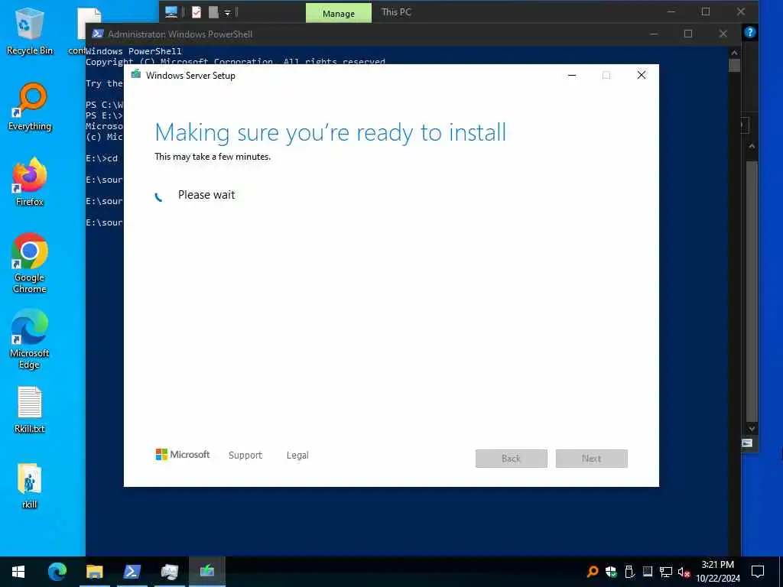Click the Windows Server Setup taskbar icon
Image resolution: width=783 pixels, height=587 pixels.
206,572
